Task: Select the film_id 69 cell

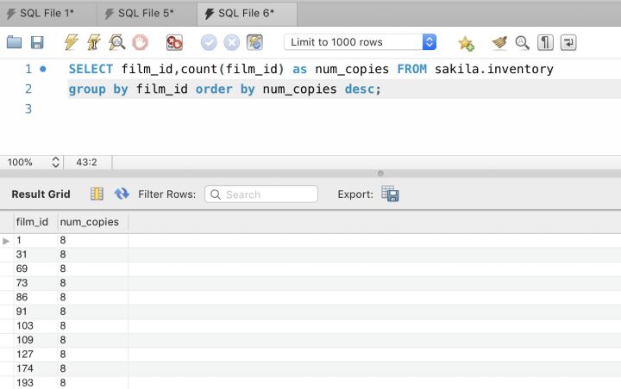Action: point(35,269)
